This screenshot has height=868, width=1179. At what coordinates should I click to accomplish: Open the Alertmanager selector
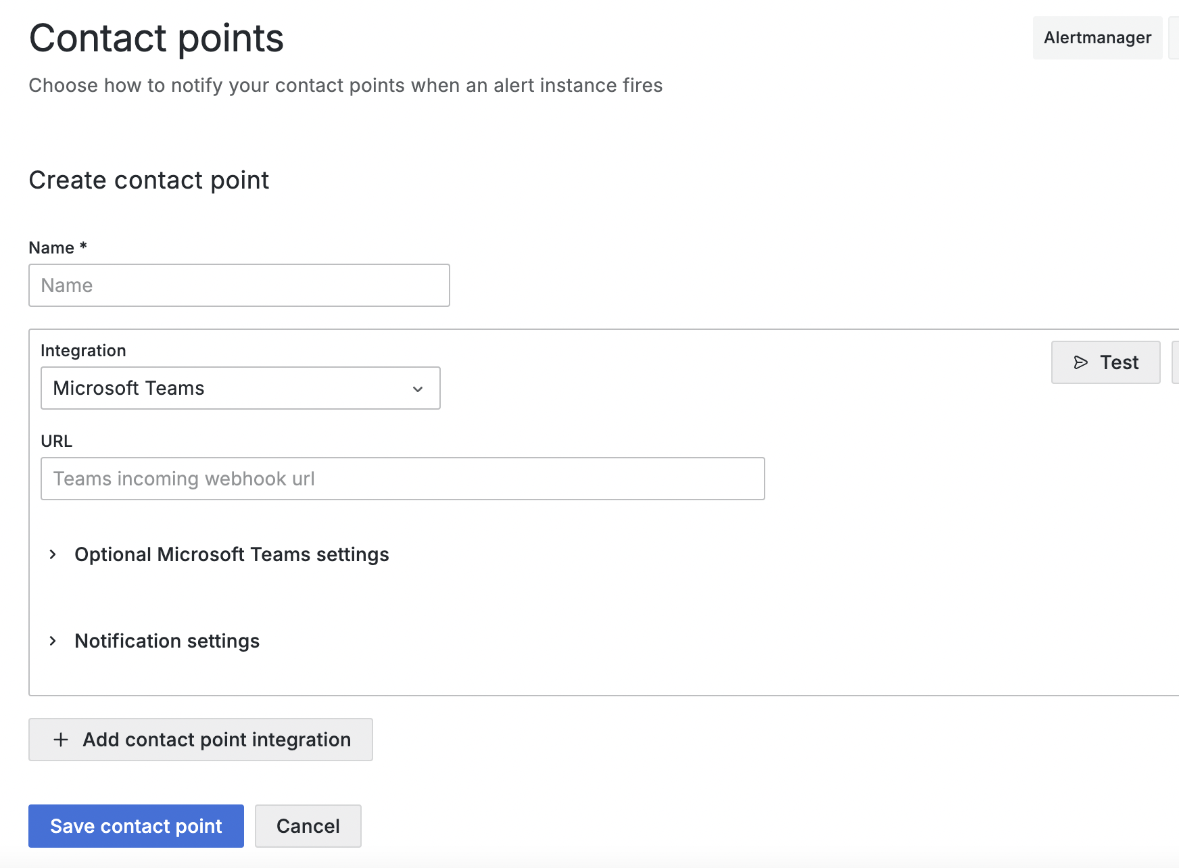click(1097, 38)
